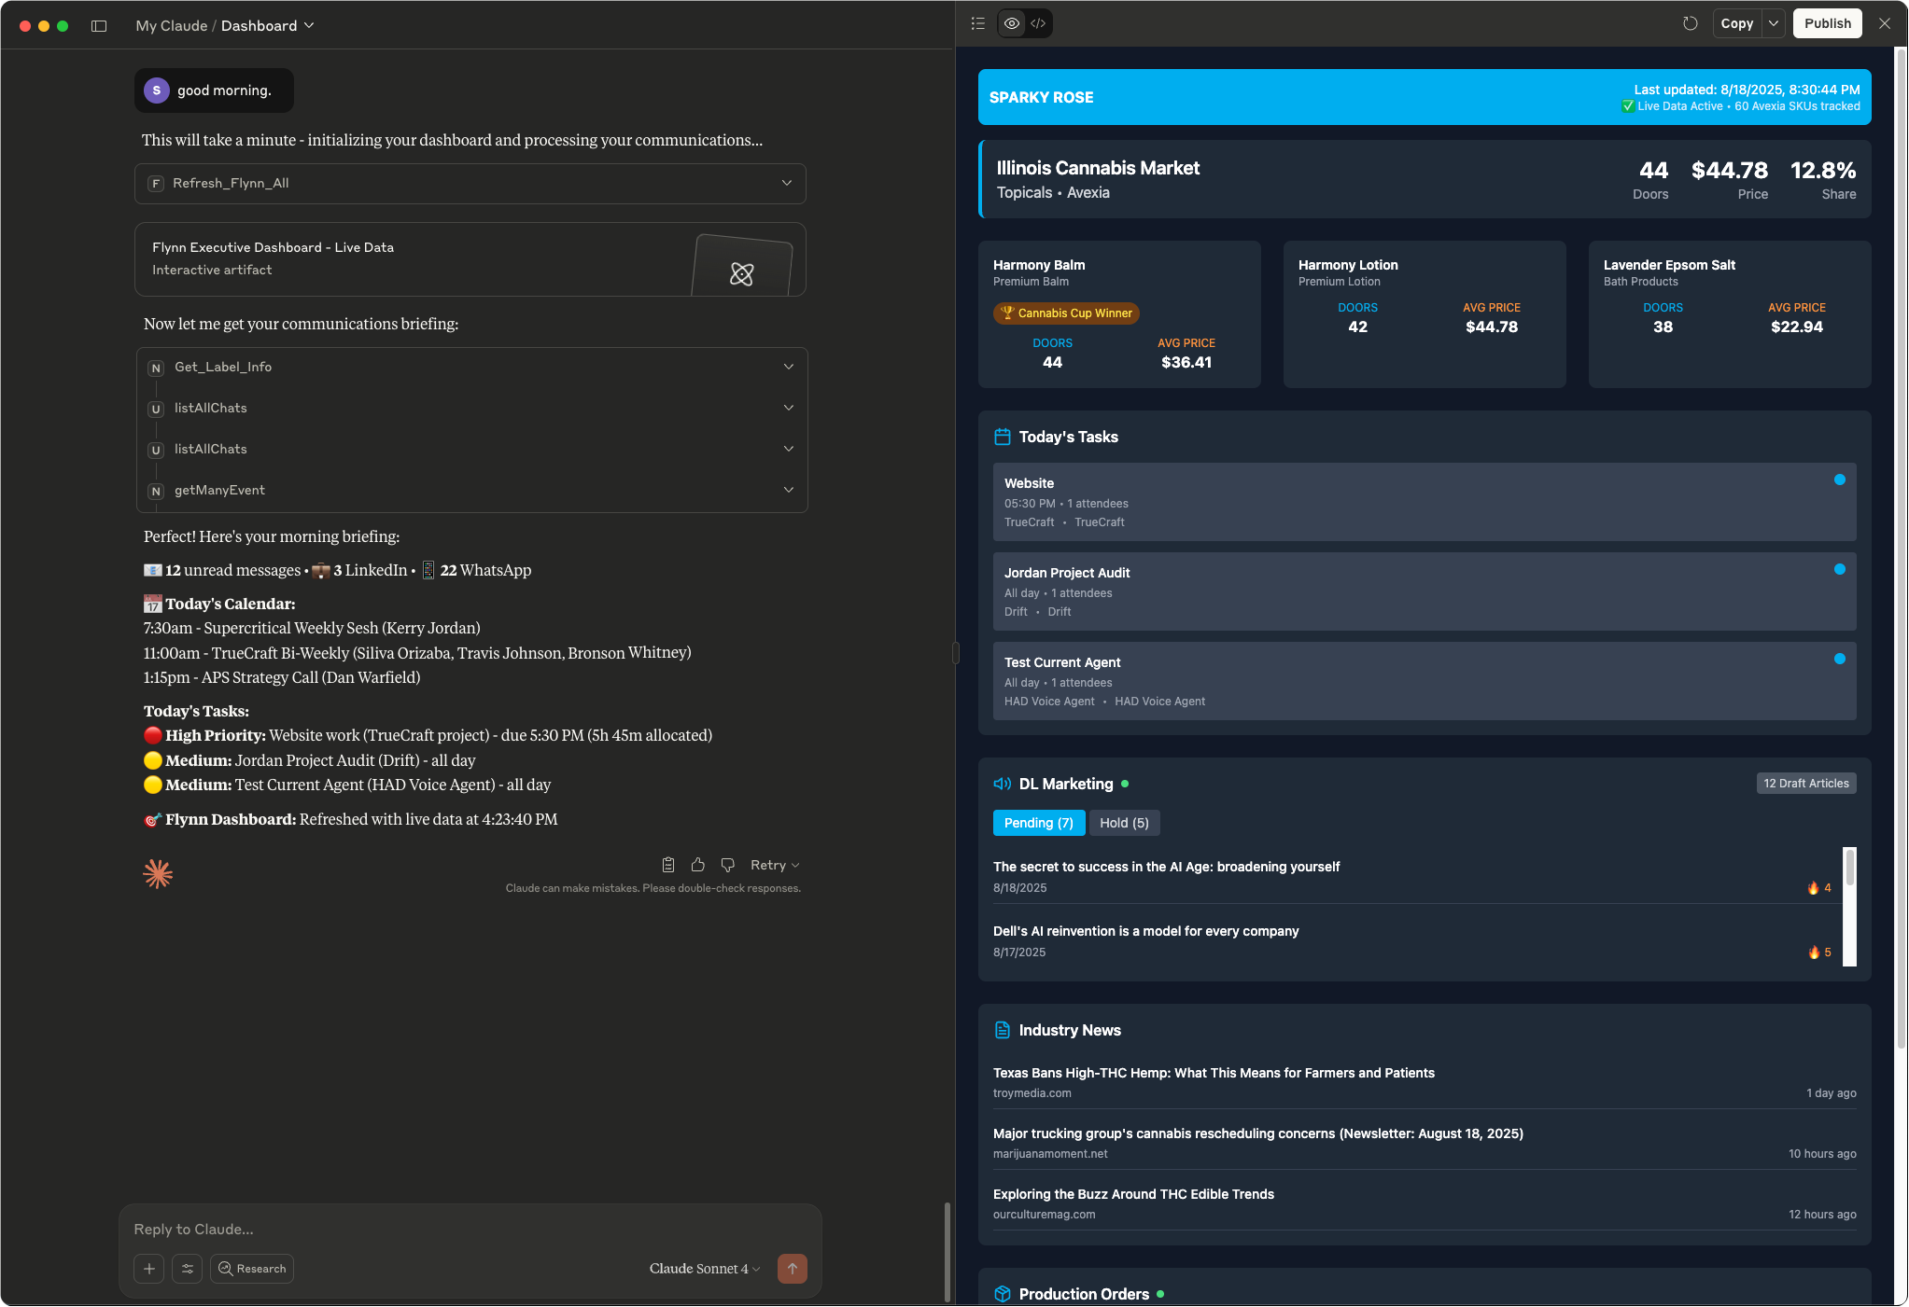1909x1307 pixels.
Task: Select the Hold (5) tab
Action: tap(1124, 823)
